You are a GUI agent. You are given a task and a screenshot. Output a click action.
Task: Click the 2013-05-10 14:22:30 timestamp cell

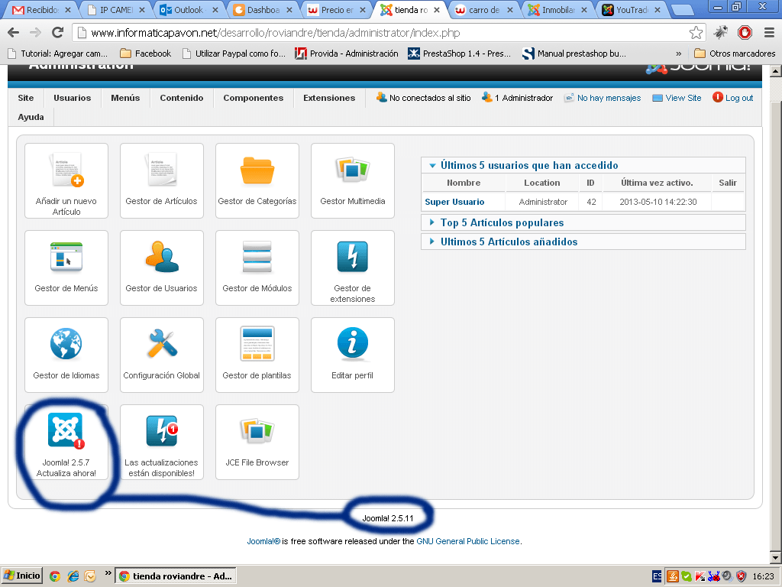(658, 202)
